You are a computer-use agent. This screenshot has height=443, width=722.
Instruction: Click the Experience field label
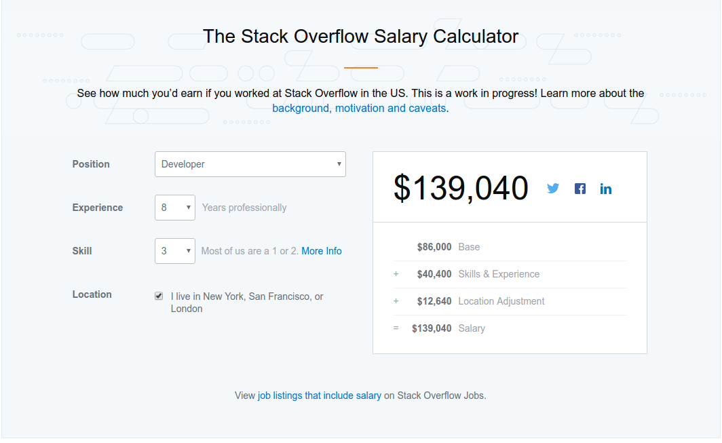98,208
